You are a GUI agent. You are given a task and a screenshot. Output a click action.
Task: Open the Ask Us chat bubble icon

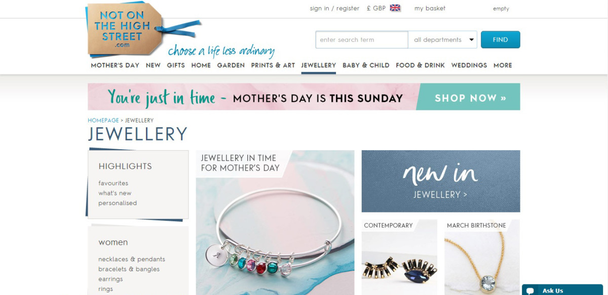tap(530, 290)
